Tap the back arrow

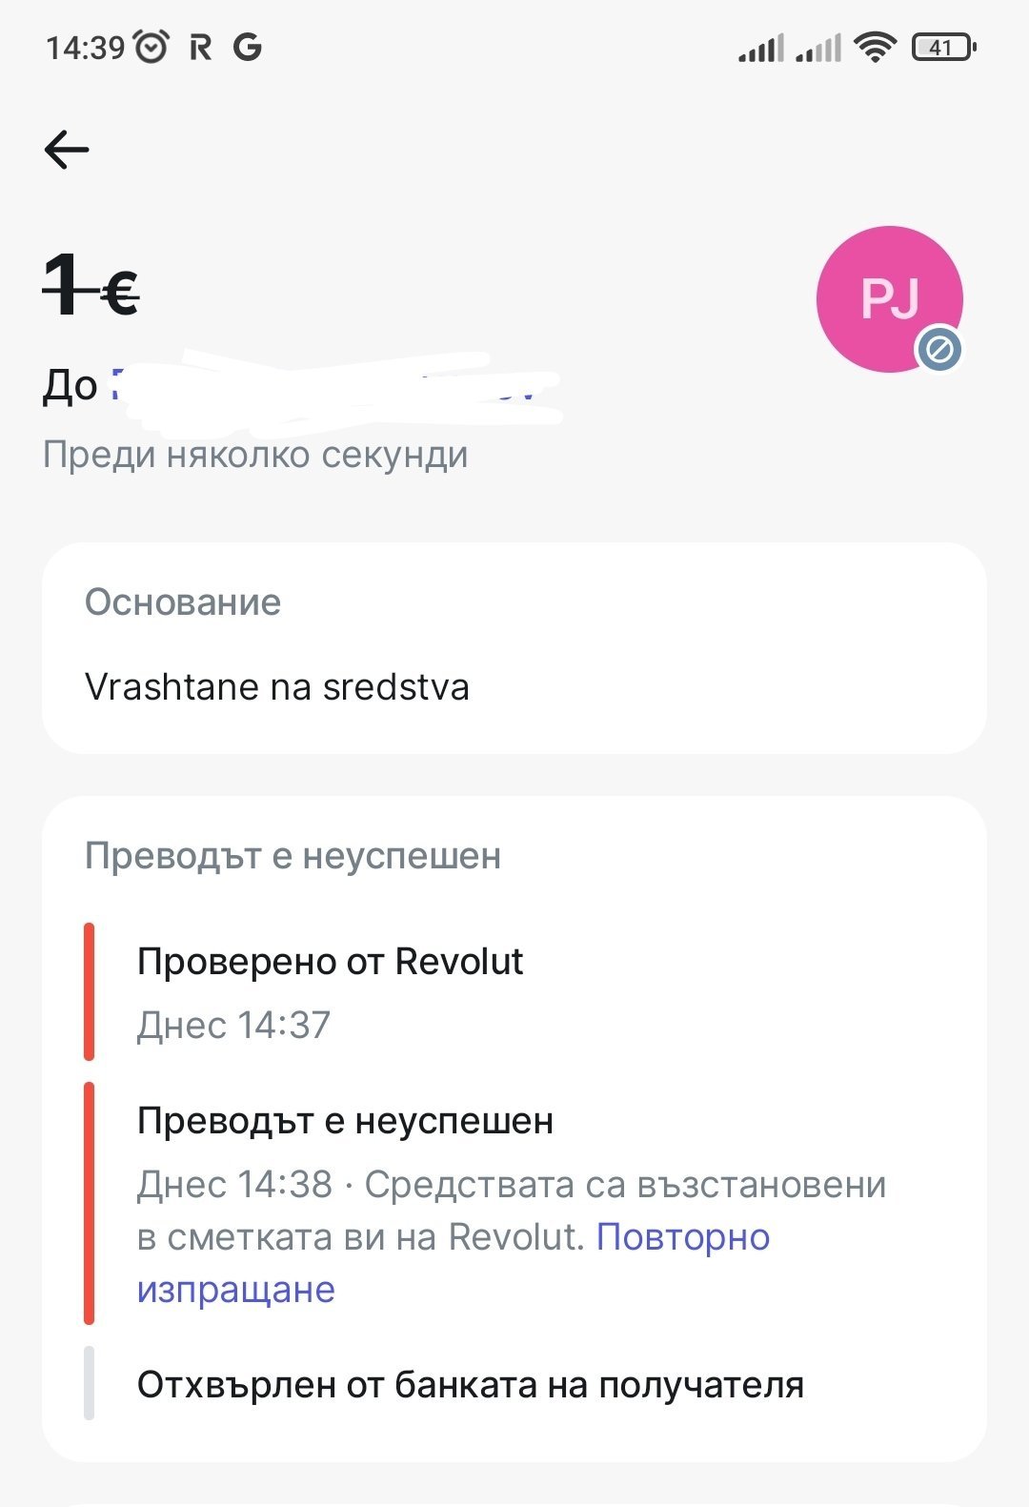click(67, 150)
